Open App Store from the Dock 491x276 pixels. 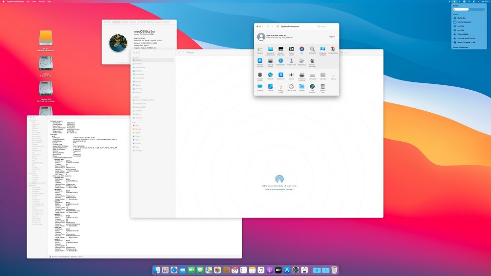[x=287, y=270]
